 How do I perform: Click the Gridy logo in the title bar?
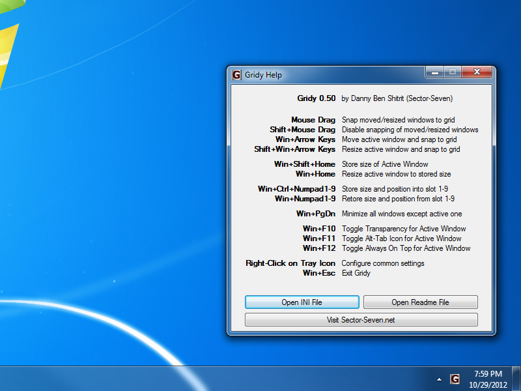click(236, 74)
